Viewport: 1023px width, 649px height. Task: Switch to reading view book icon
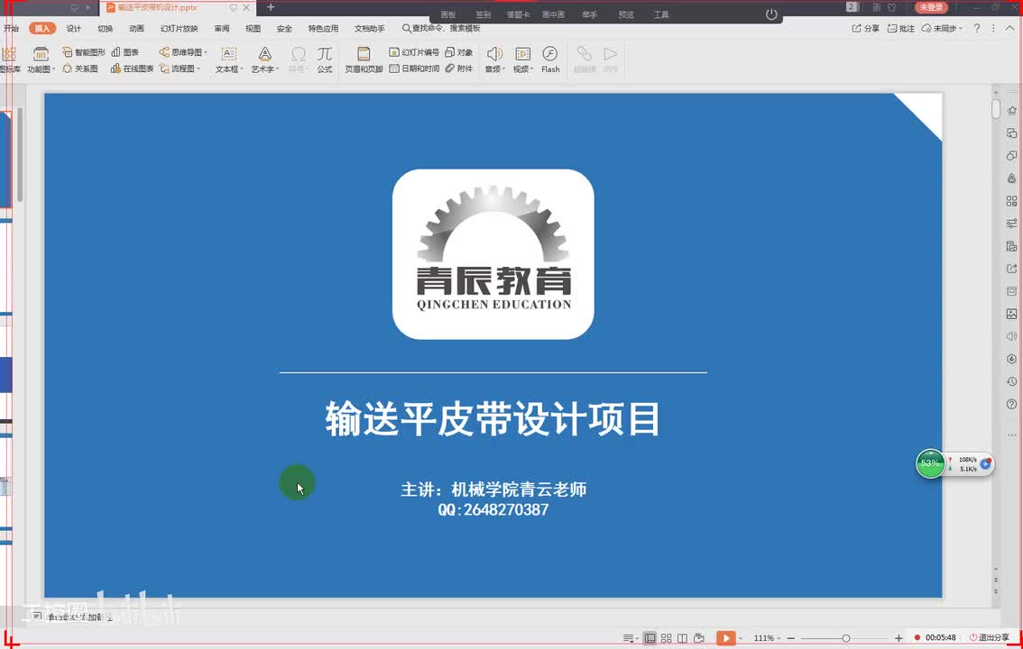[682, 638]
